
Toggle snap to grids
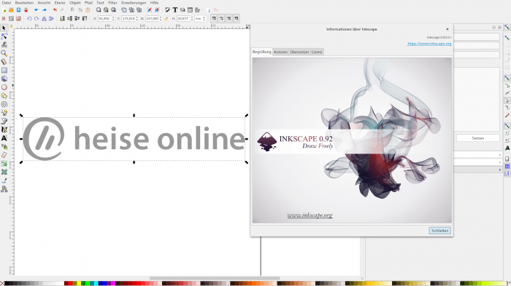coord(507,167)
